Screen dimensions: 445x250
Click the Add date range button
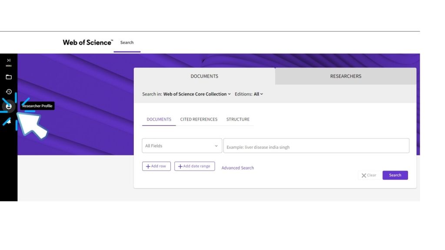pyautogui.click(x=194, y=166)
